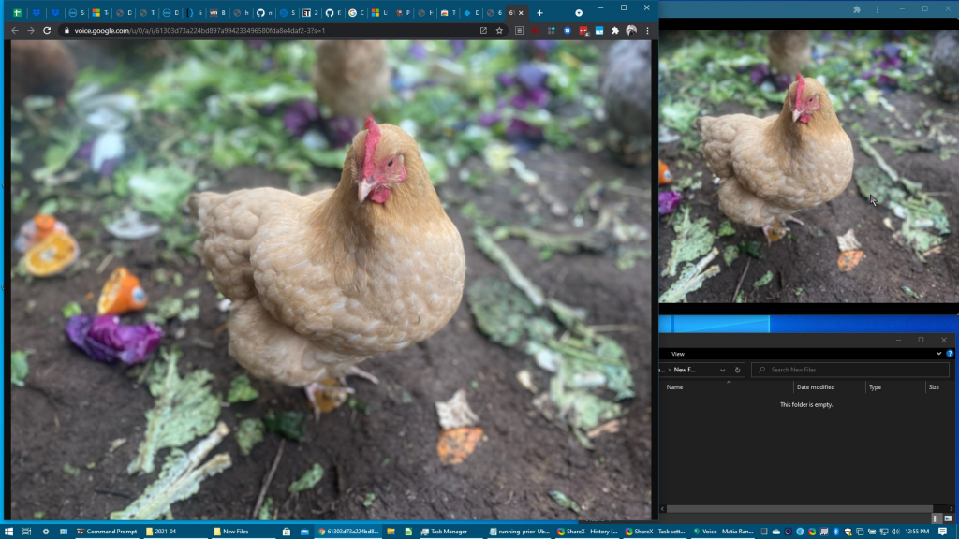
Task: Open the Voice - Matia taskbar button
Action: pyautogui.click(x=723, y=532)
